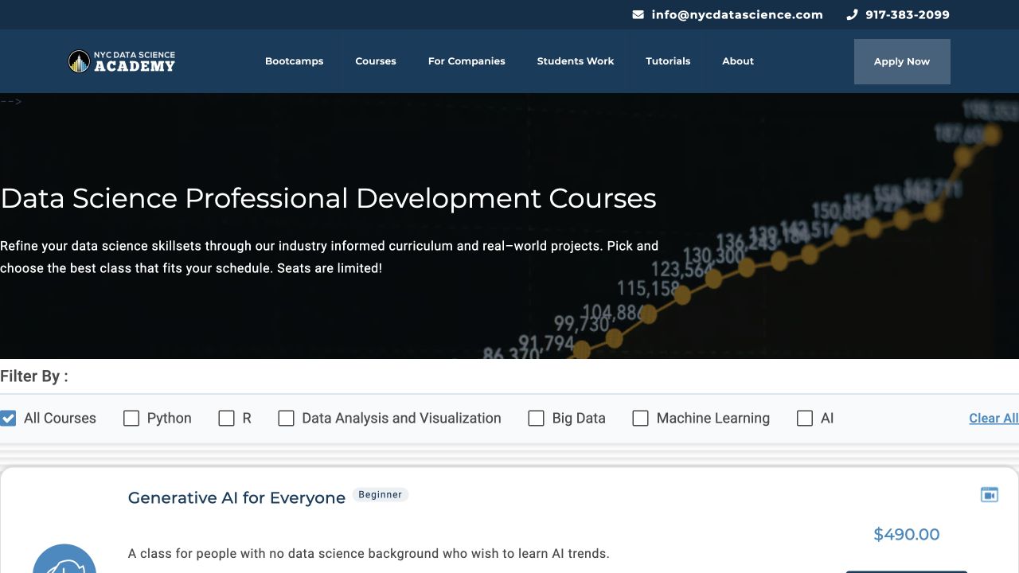Viewport: 1019px width, 573px height.
Task: Check the AI filter checkbox
Action: coord(805,418)
